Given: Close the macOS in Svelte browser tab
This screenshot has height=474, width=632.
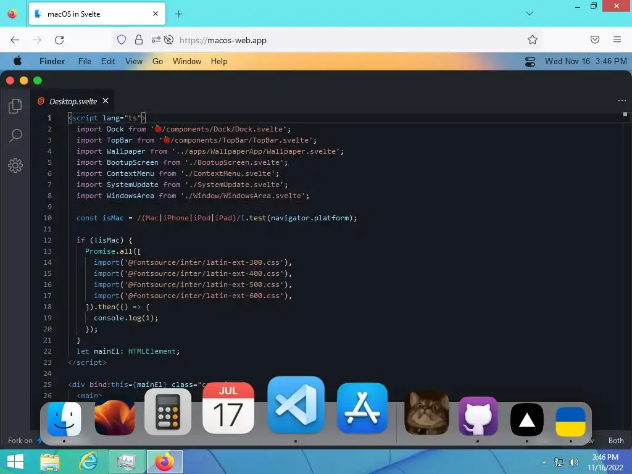Looking at the screenshot, I should [156, 14].
